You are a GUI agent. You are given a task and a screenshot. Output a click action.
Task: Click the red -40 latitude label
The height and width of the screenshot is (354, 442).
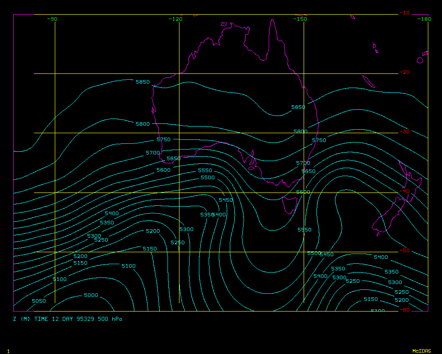coord(404,191)
